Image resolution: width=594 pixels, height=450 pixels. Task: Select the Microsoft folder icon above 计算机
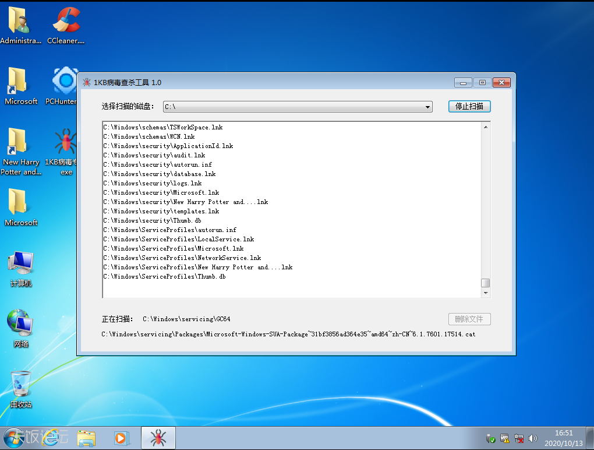pos(20,208)
